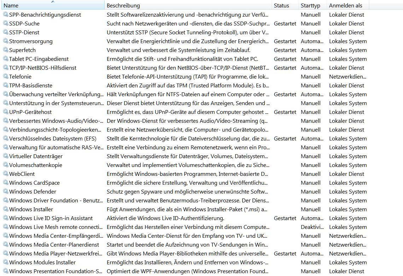Viewport: 403px width, 276px height.
Task: Click Gestartet status of Superfetch row
Action: click(x=285, y=50)
